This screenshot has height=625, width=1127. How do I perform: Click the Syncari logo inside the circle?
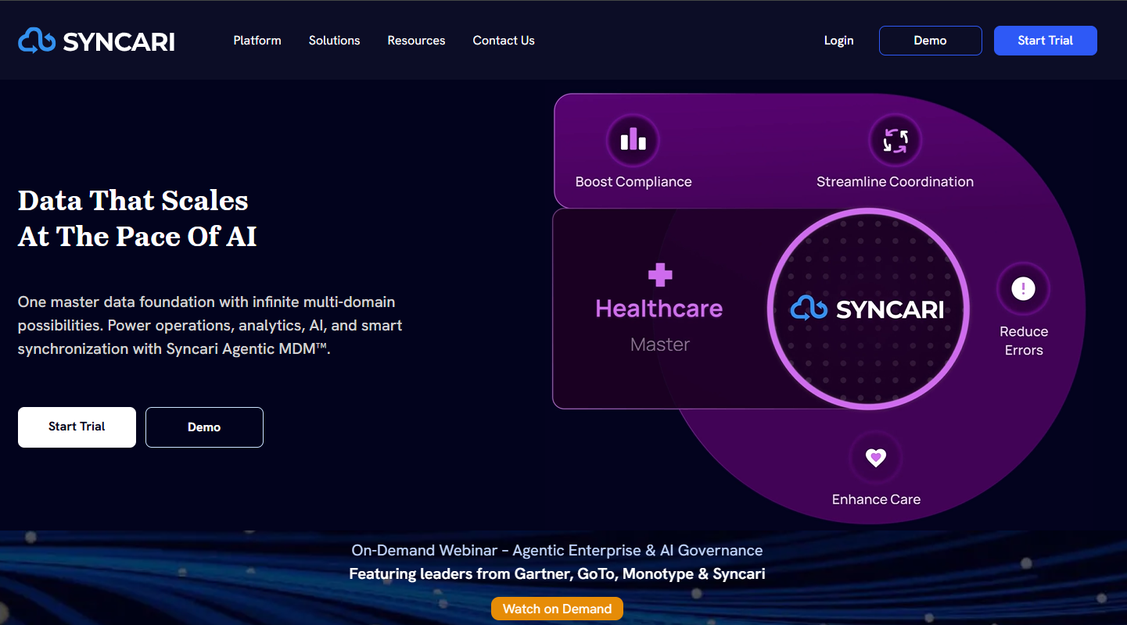867,309
